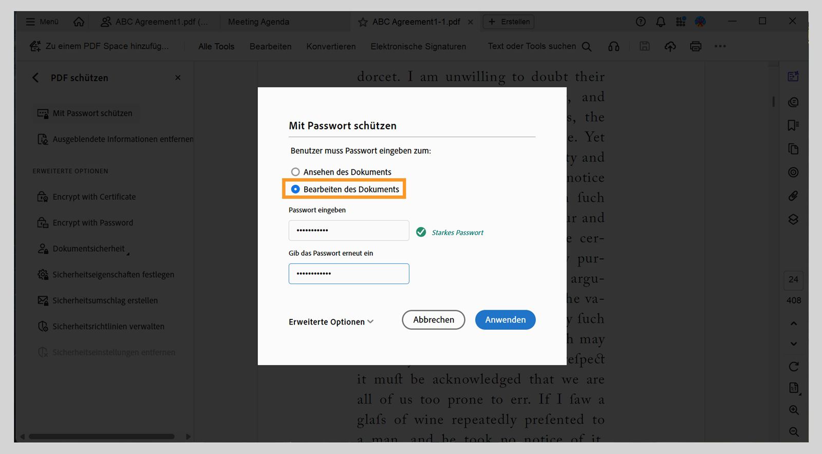The height and width of the screenshot is (454, 822).
Task: Rotate the page view icon
Action: click(794, 367)
